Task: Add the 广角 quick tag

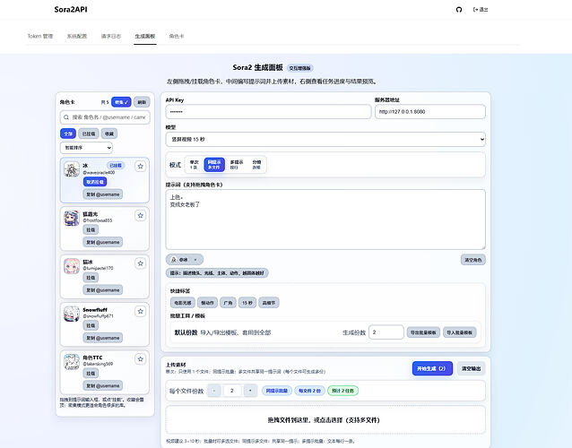Action: coord(228,303)
